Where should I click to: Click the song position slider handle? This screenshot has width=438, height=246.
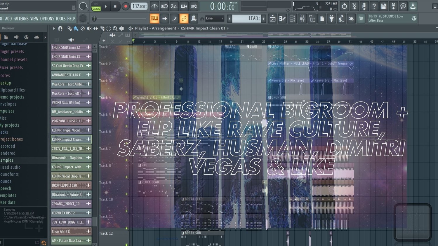coord(94,19)
